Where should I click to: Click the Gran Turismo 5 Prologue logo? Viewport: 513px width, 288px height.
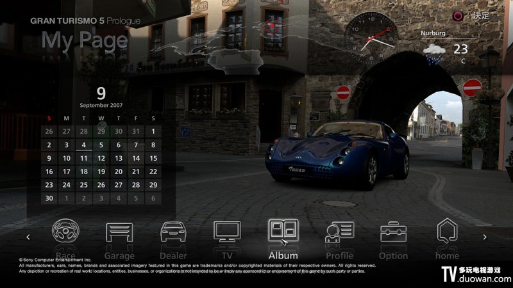point(85,21)
